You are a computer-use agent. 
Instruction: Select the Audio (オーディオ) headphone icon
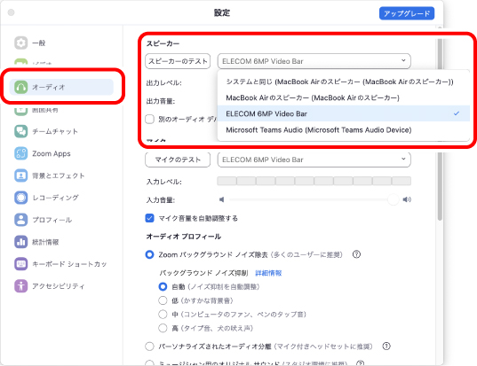coord(20,87)
